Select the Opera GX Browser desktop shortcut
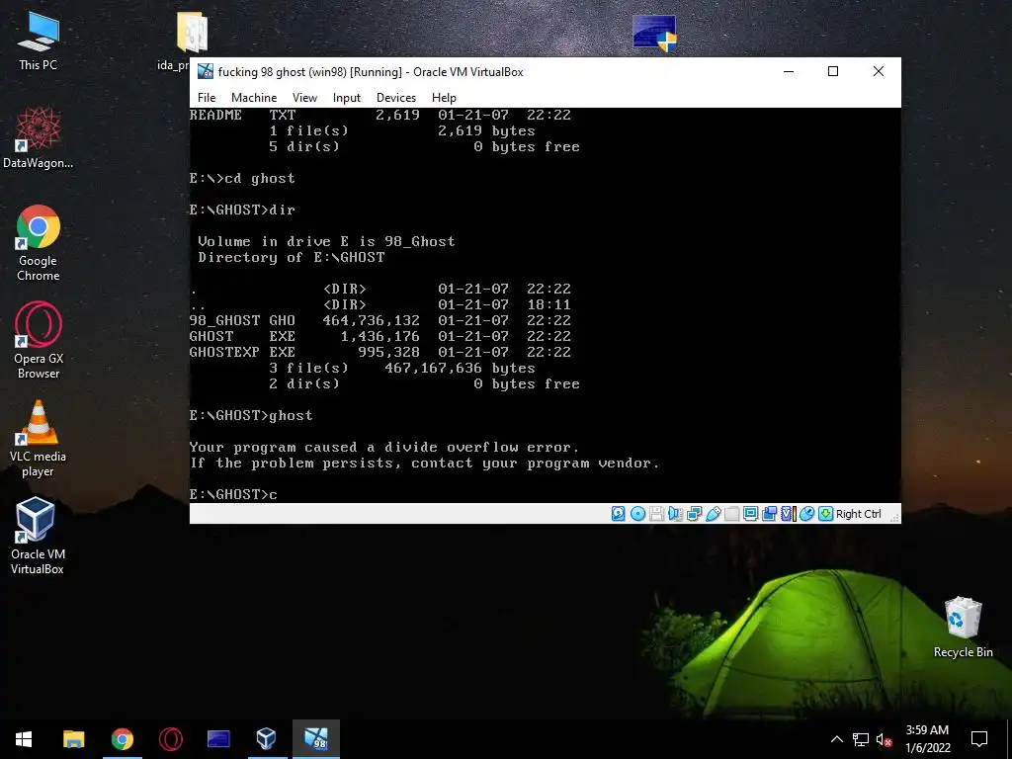1012x759 pixels. pos(39,341)
